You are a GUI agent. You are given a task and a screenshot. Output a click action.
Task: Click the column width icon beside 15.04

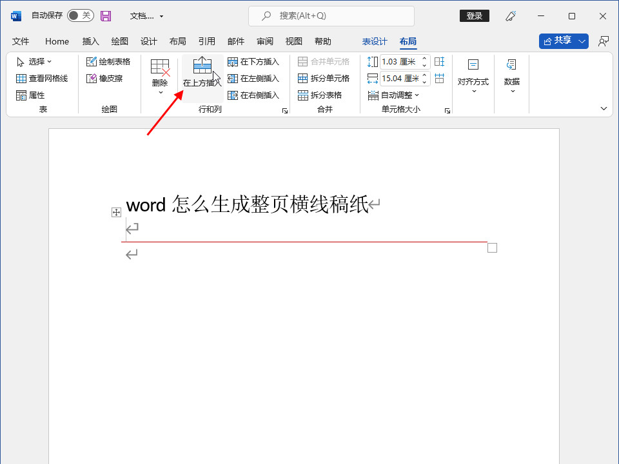(x=372, y=79)
